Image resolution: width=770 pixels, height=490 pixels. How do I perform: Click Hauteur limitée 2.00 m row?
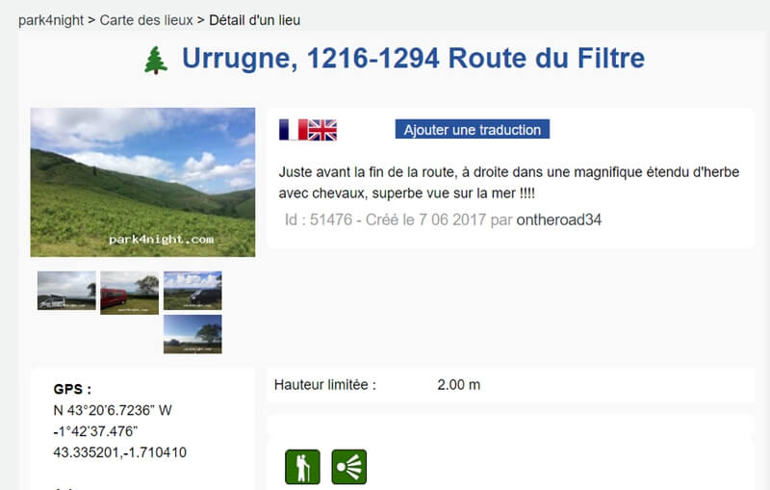pos(510,385)
